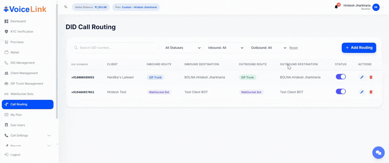The image size is (389, 163).
Task: Click the sidebar collapse hamburger icon
Action: (x=66, y=7)
